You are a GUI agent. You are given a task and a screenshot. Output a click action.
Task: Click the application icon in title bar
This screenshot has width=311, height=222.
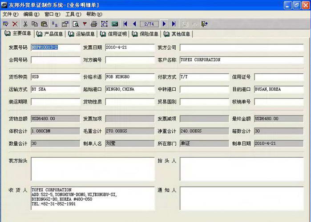pos(4,5)
